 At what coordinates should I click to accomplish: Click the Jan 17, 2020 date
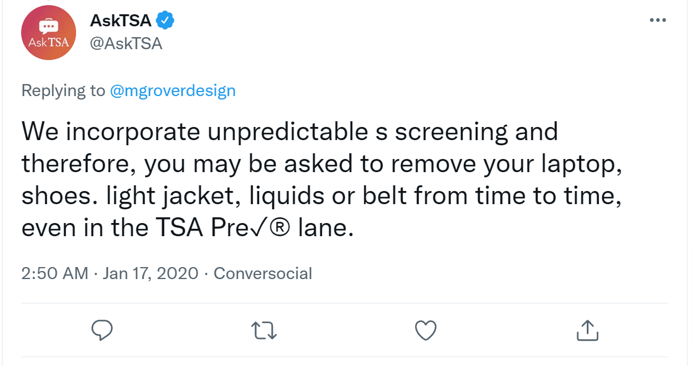[x=150, y=273]
